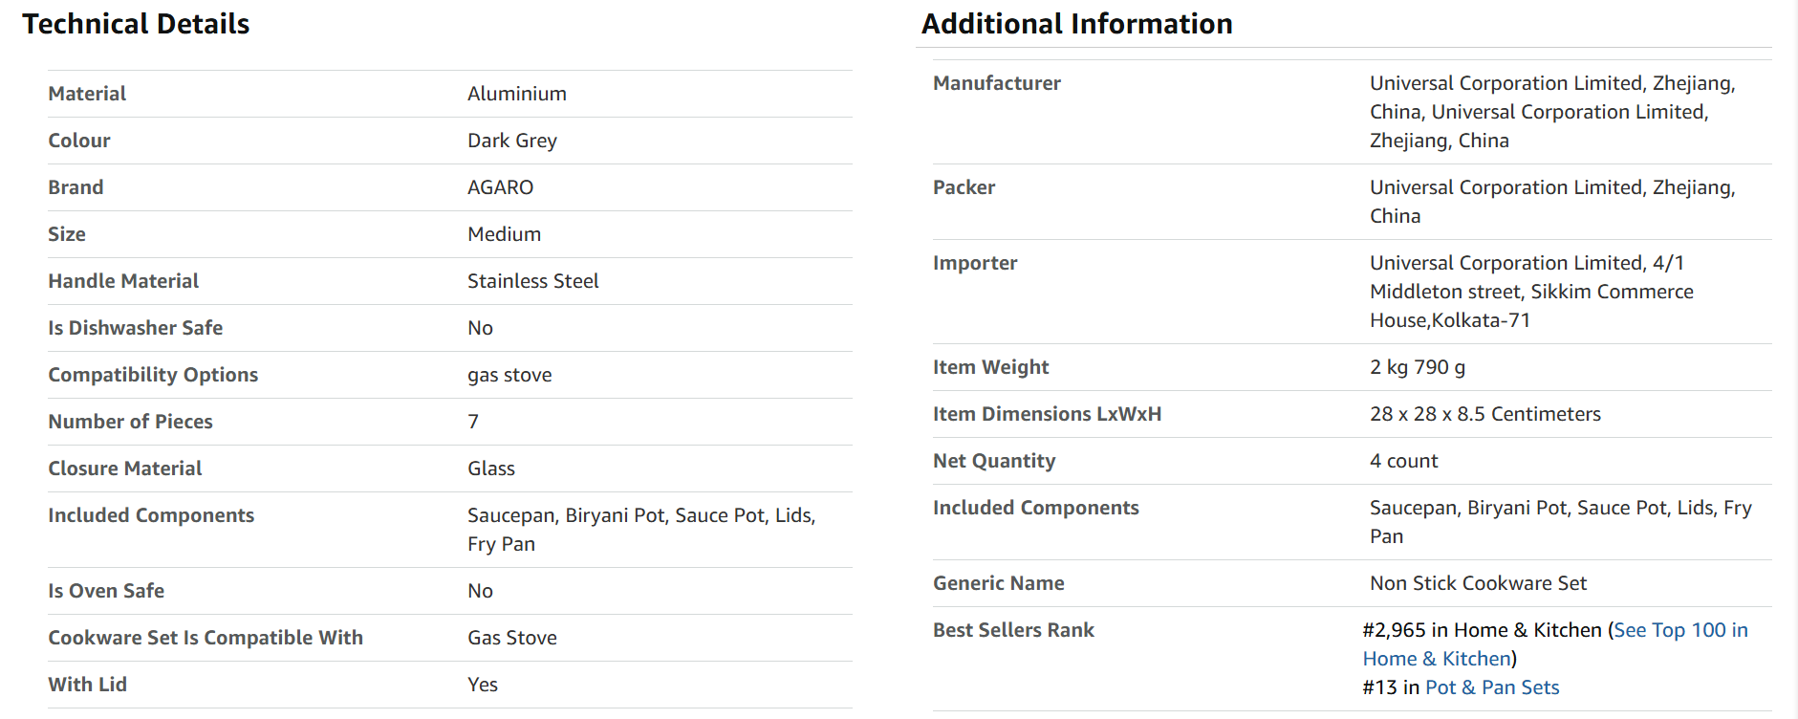Click the Additional Information heading
This screenshot has width=1798, height=719.
(x=1077, y=24)
